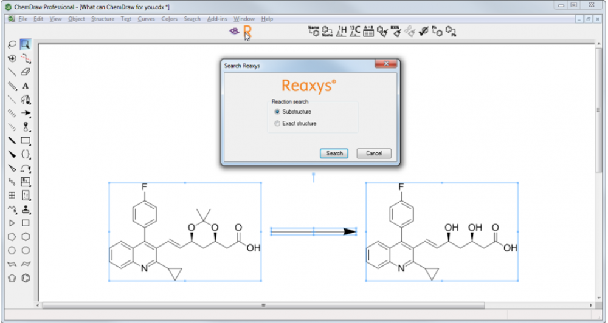608x323 pixels.
Task: Close the Search Reaxys dialog
Action: point(385,65)
